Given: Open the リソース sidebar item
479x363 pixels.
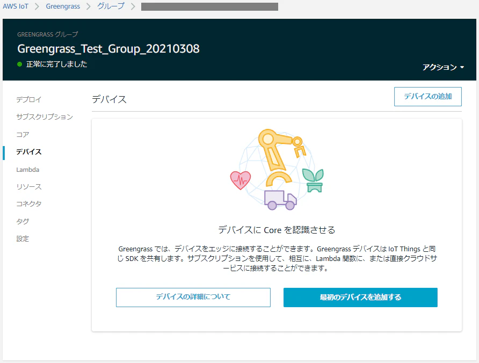Looking at the screenshot, I should click(28, 187).
